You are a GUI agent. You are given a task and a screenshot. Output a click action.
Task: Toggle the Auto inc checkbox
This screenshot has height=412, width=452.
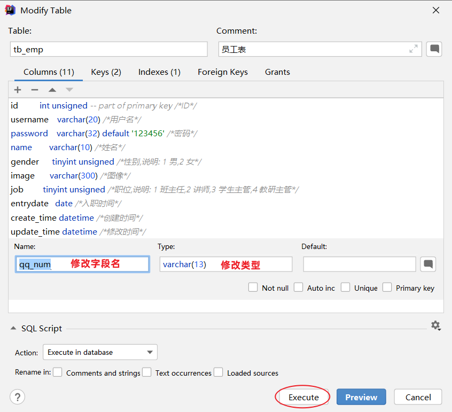pyautogui.click(x=299, y=287)
